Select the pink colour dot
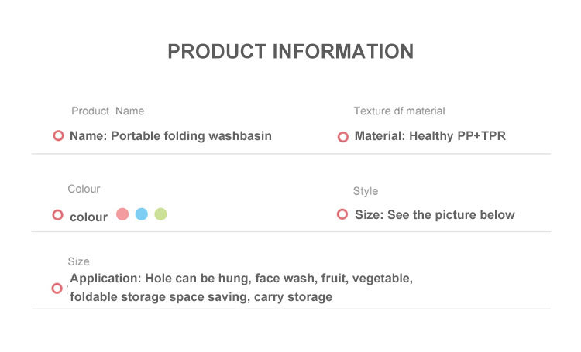Image resolution: width=581 pixels, height=352 pixels. click(122, 214)
